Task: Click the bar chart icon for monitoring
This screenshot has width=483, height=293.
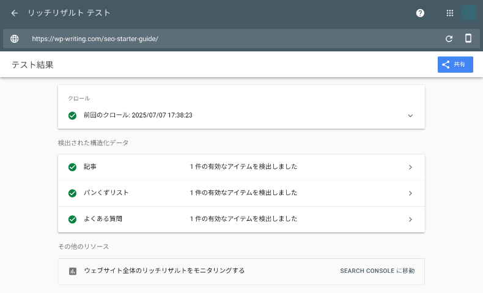Action: (x=73, y=271)
